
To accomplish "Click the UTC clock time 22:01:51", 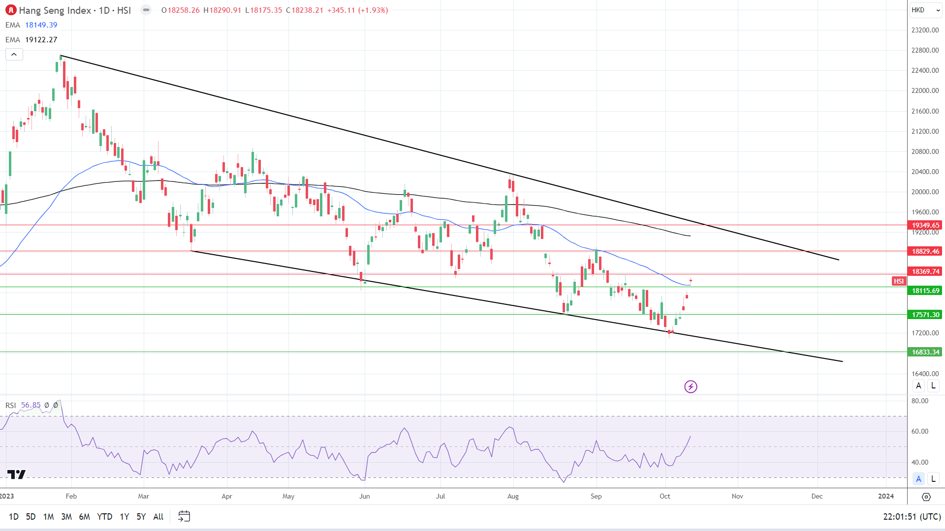I will (x=912, y=517).
